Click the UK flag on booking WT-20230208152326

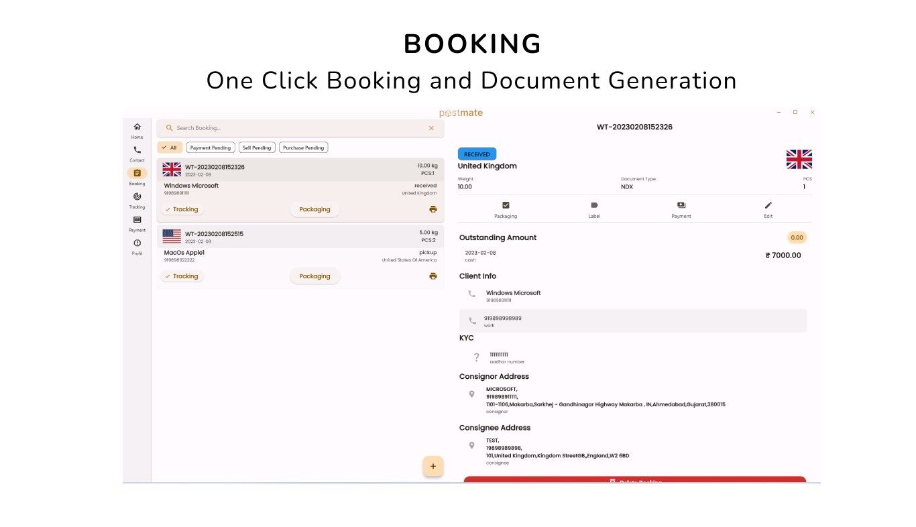172,170
